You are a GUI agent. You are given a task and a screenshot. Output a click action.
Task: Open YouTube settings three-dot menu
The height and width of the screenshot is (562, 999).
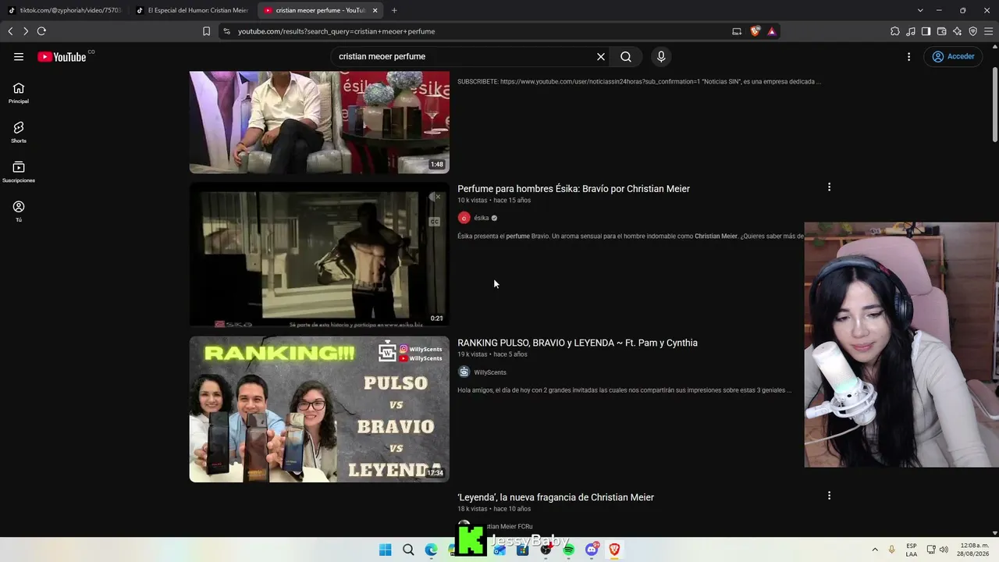point(908,56)
